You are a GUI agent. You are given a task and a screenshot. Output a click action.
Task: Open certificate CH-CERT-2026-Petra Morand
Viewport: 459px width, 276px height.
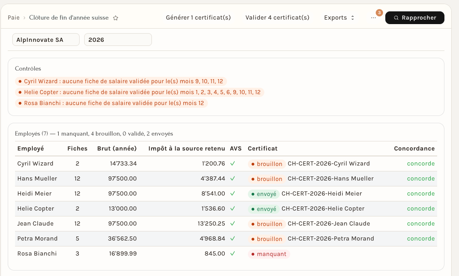point(331,239)
